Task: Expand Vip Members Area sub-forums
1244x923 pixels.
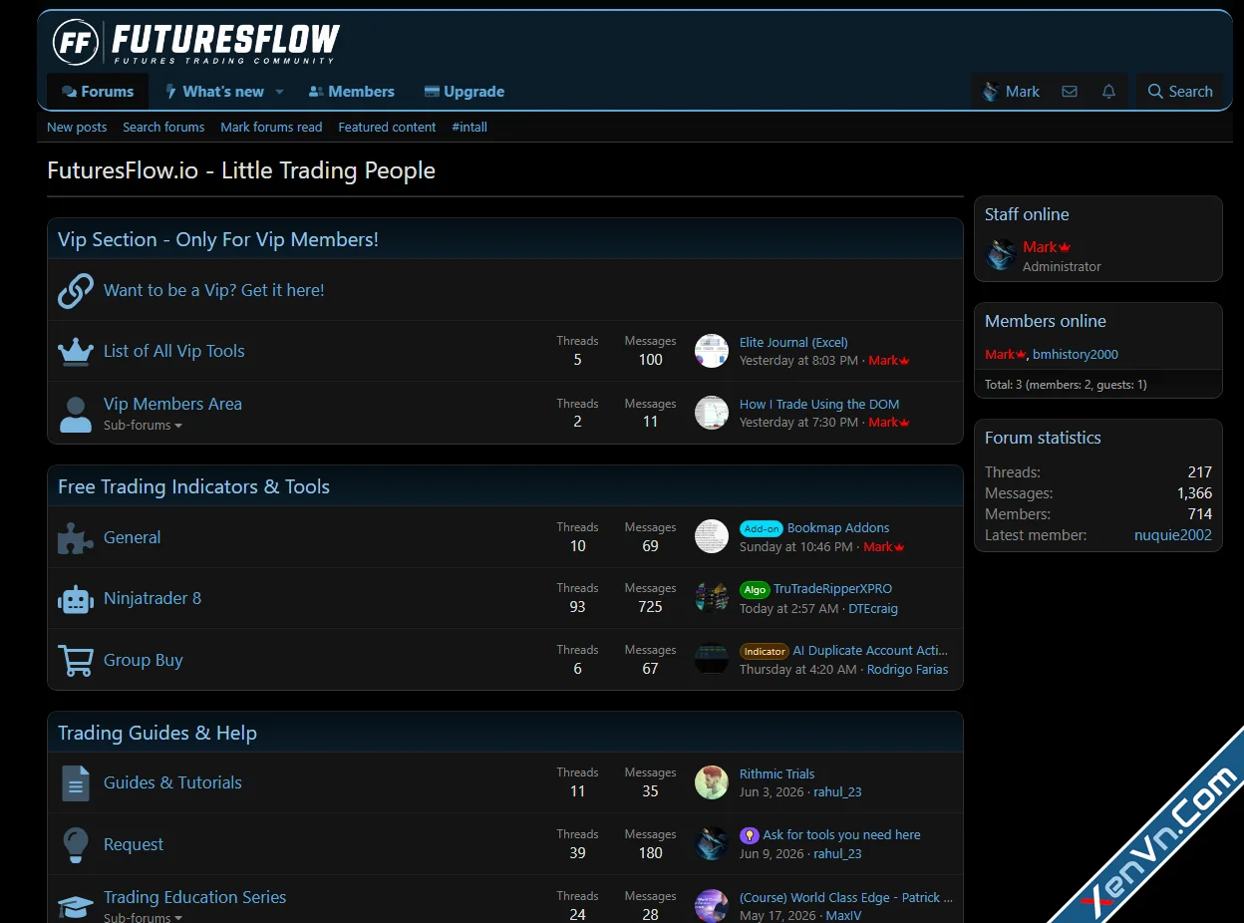Action: pos(143,426)
